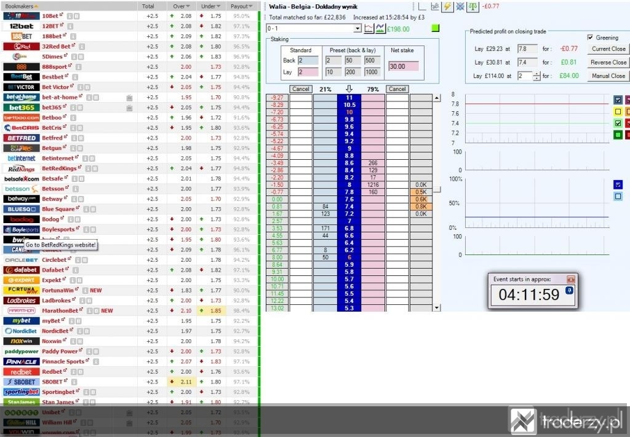The width and height of the screenshot is (630, 437).
Task: Toggle the royal blue percentage chart checkbox
Action: pos(618,184)
